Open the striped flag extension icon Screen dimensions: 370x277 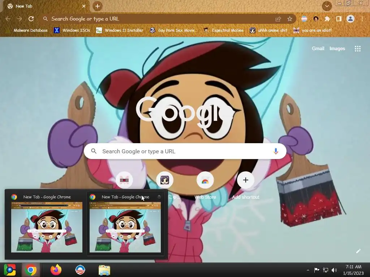click(x=304, y=19)
